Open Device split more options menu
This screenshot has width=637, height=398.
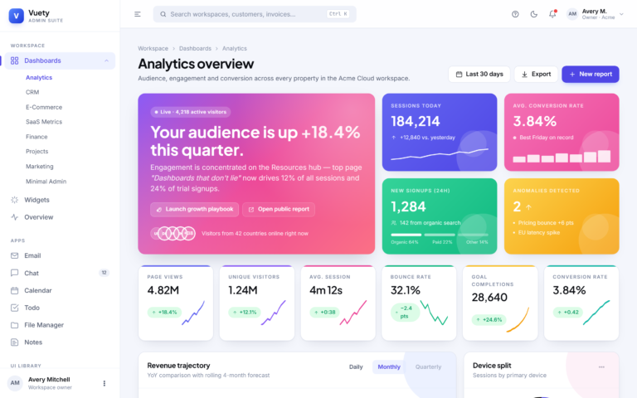tap(601, 367)
